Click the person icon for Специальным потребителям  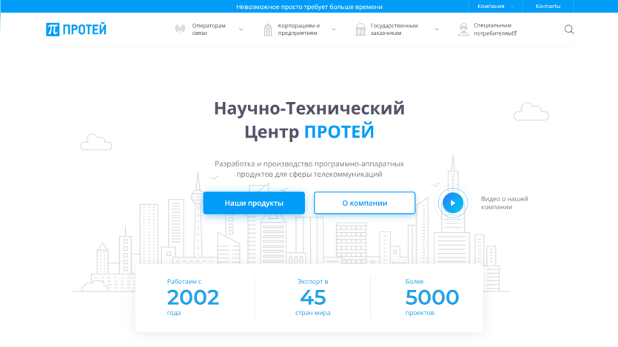[463, 30]
